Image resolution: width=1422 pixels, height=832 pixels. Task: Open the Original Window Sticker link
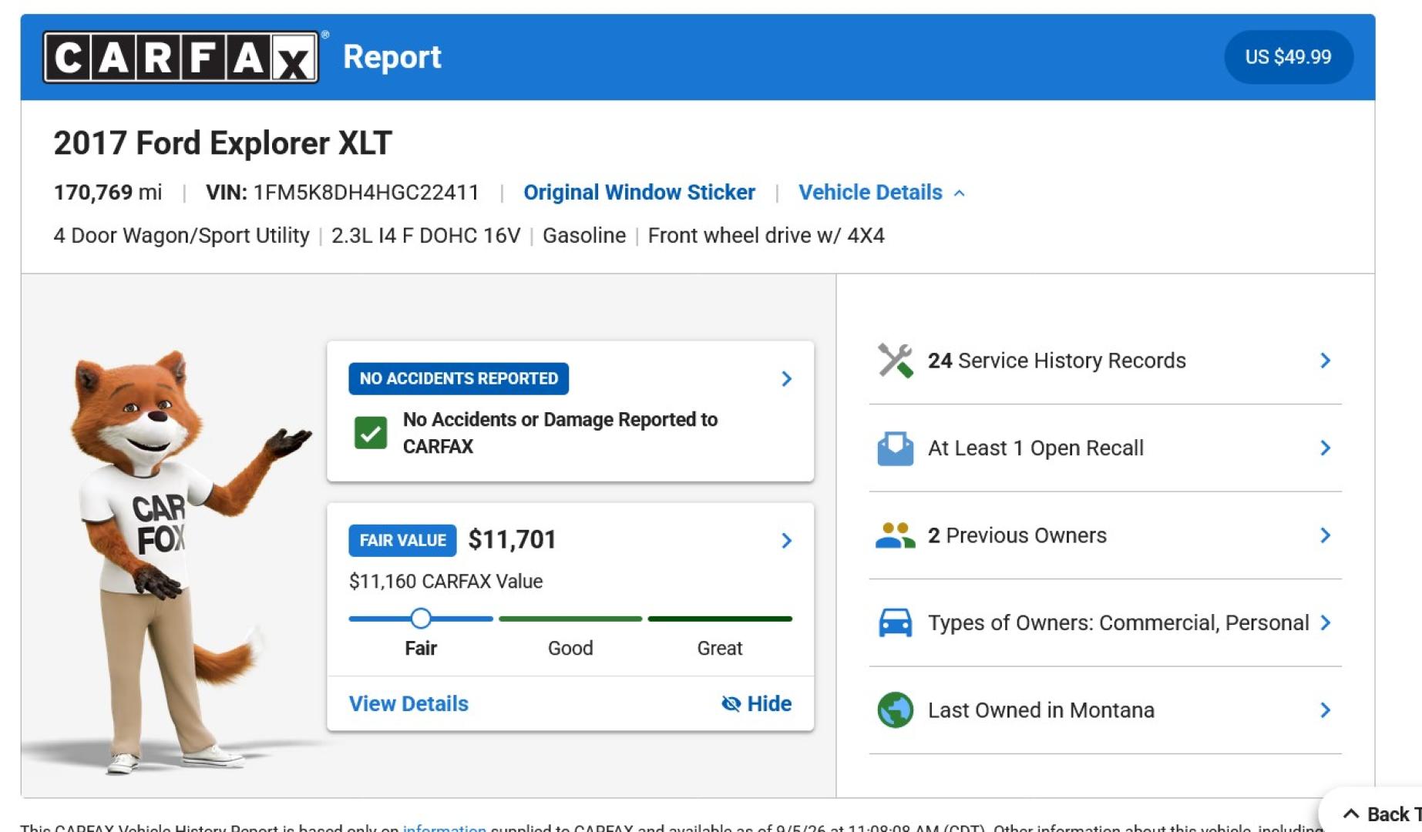click(x=639, y=193)
